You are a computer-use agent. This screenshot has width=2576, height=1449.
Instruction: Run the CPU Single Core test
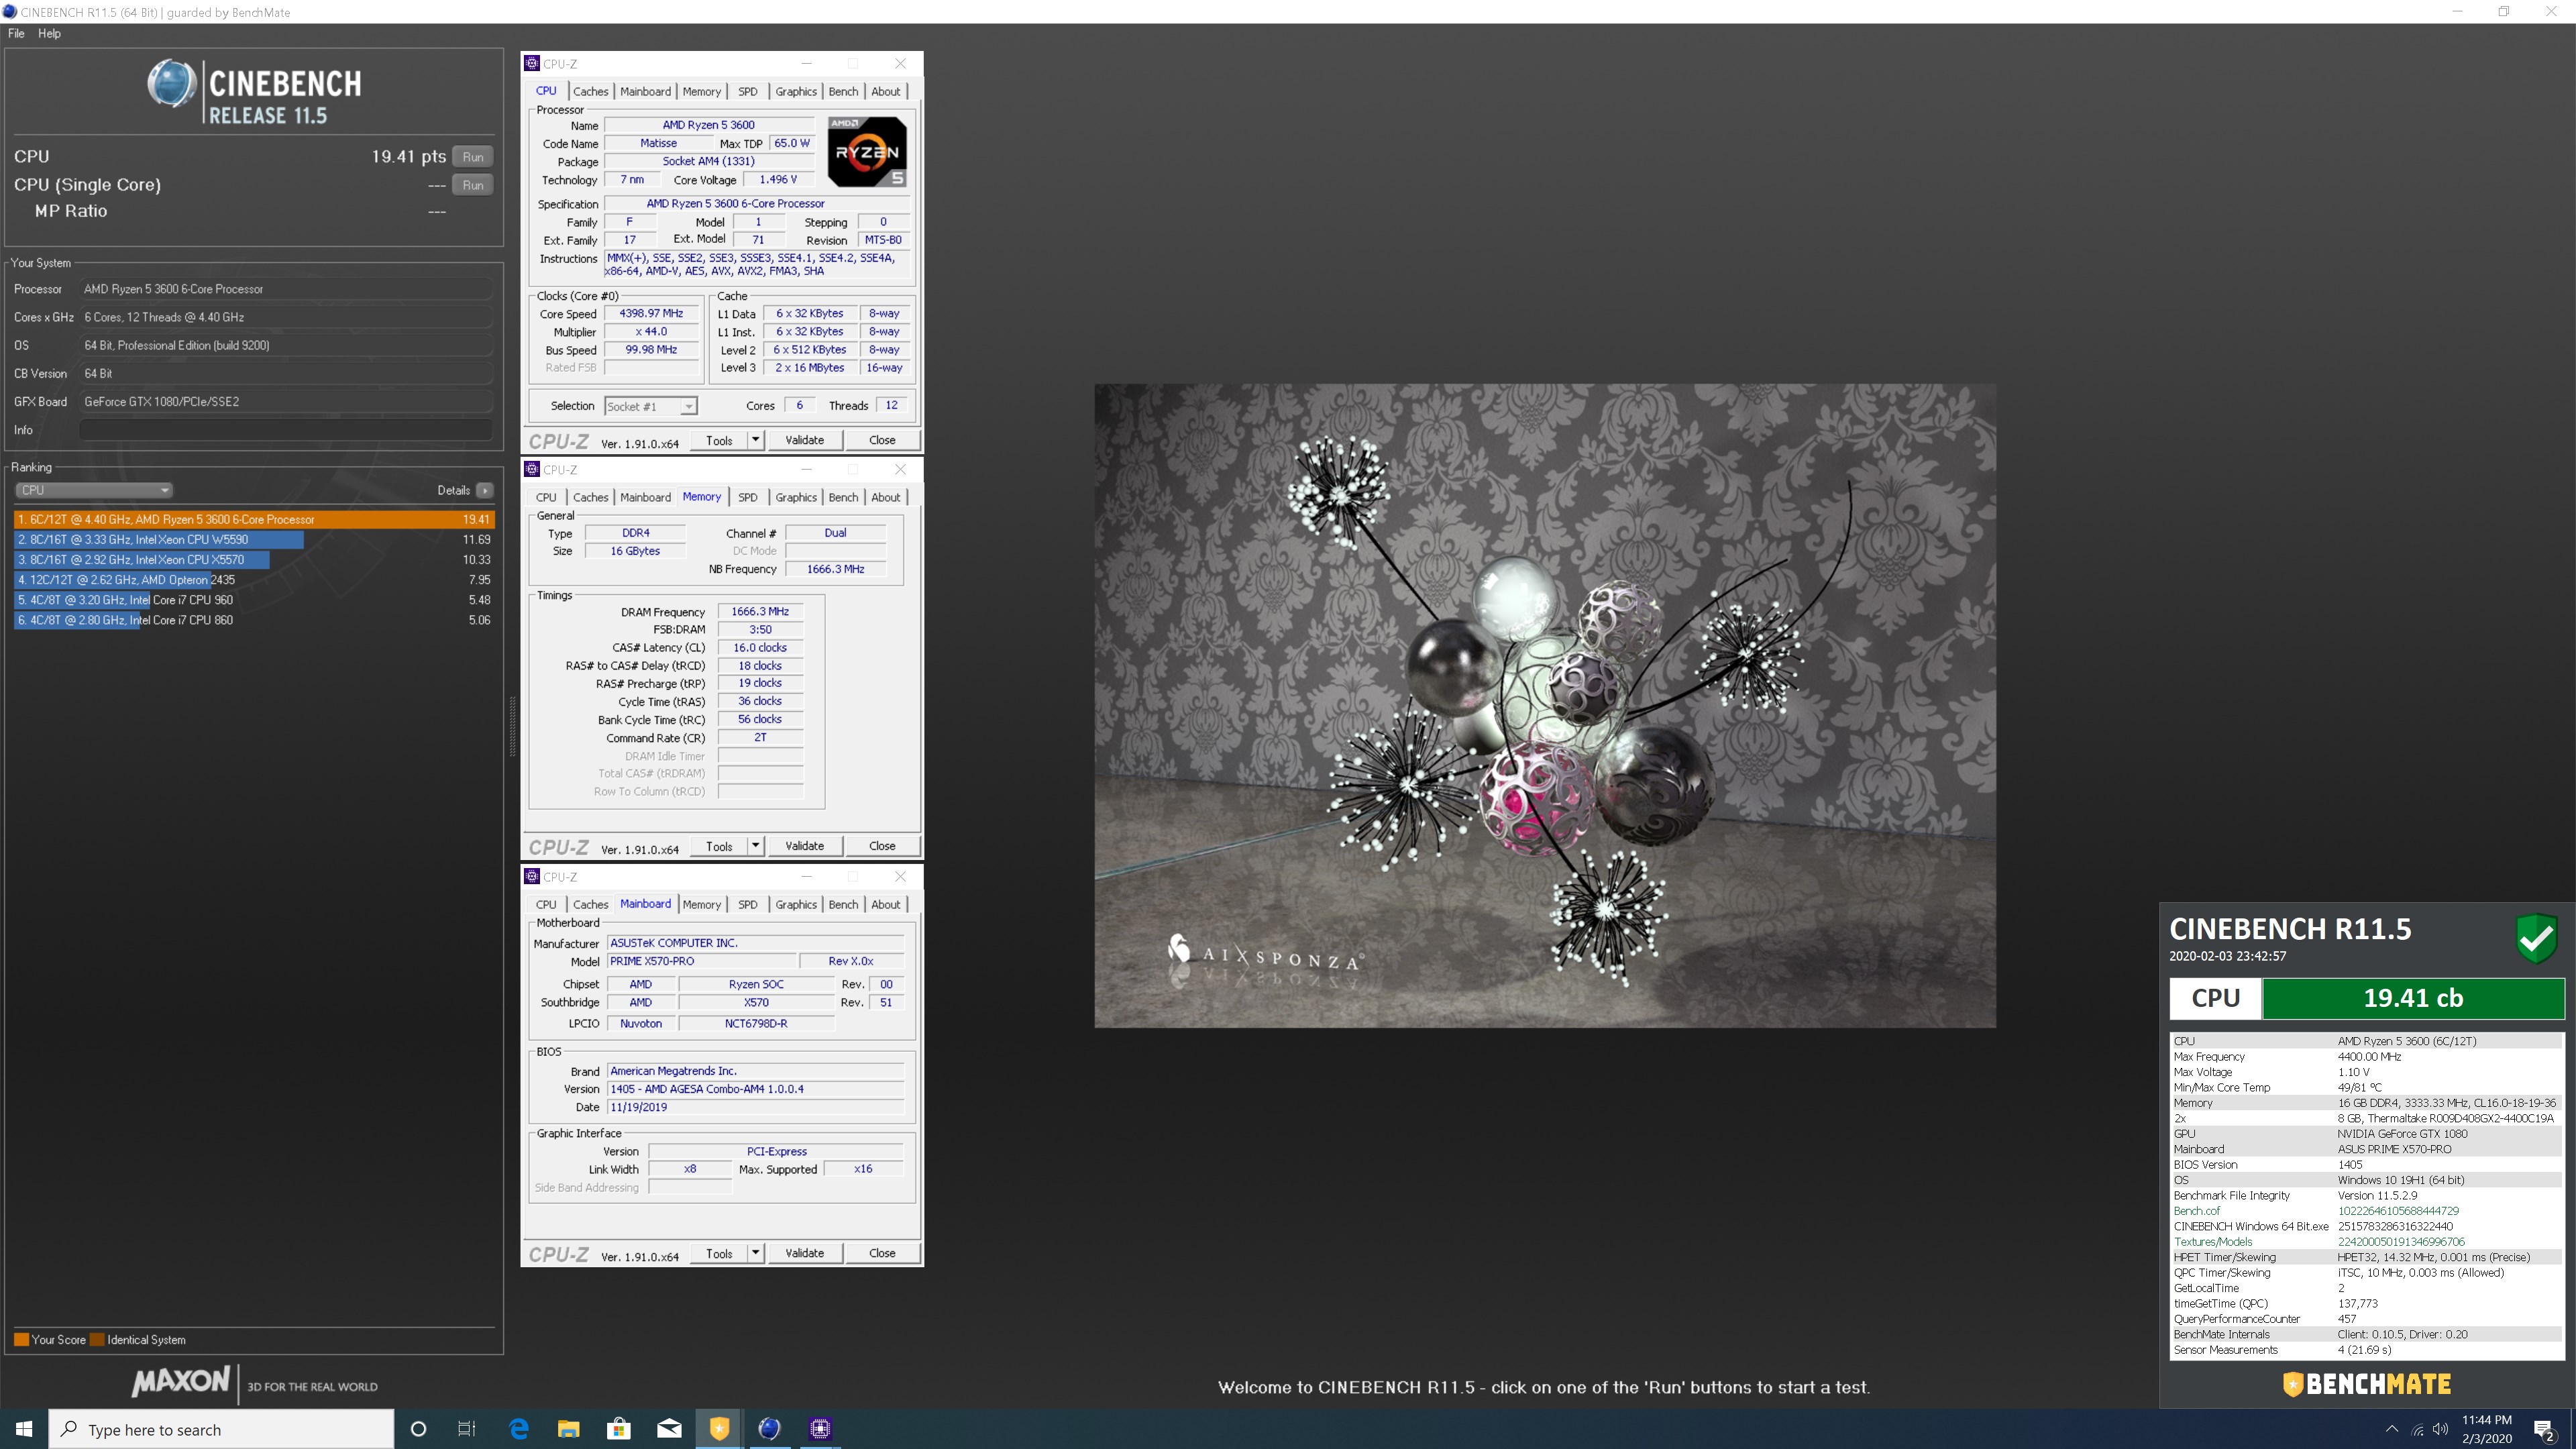(x=473, y=185)
